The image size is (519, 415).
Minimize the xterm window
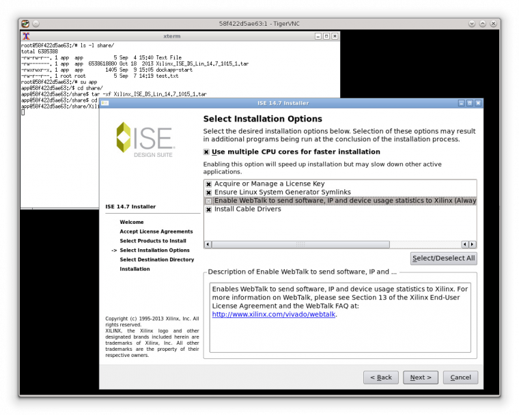point(318,36)
